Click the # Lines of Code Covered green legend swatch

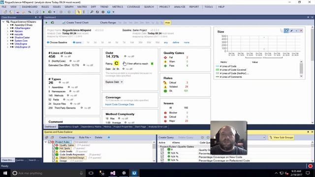point(218,70)
